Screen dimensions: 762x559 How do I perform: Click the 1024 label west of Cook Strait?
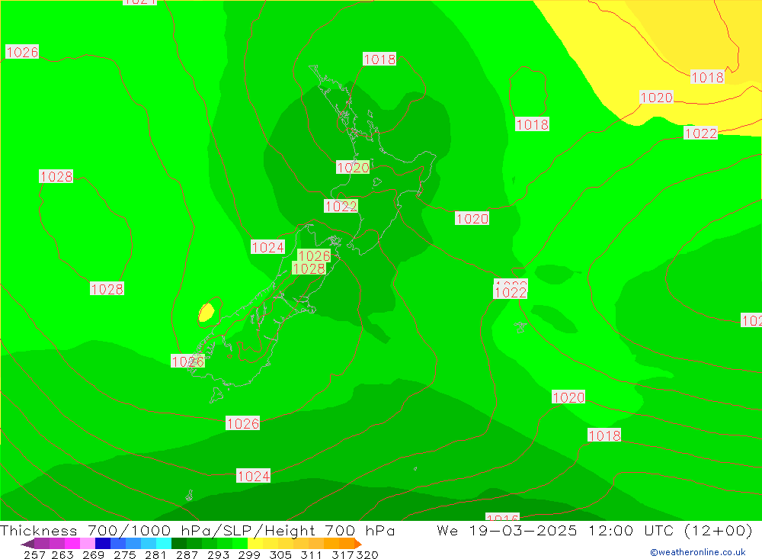point(267,247)
